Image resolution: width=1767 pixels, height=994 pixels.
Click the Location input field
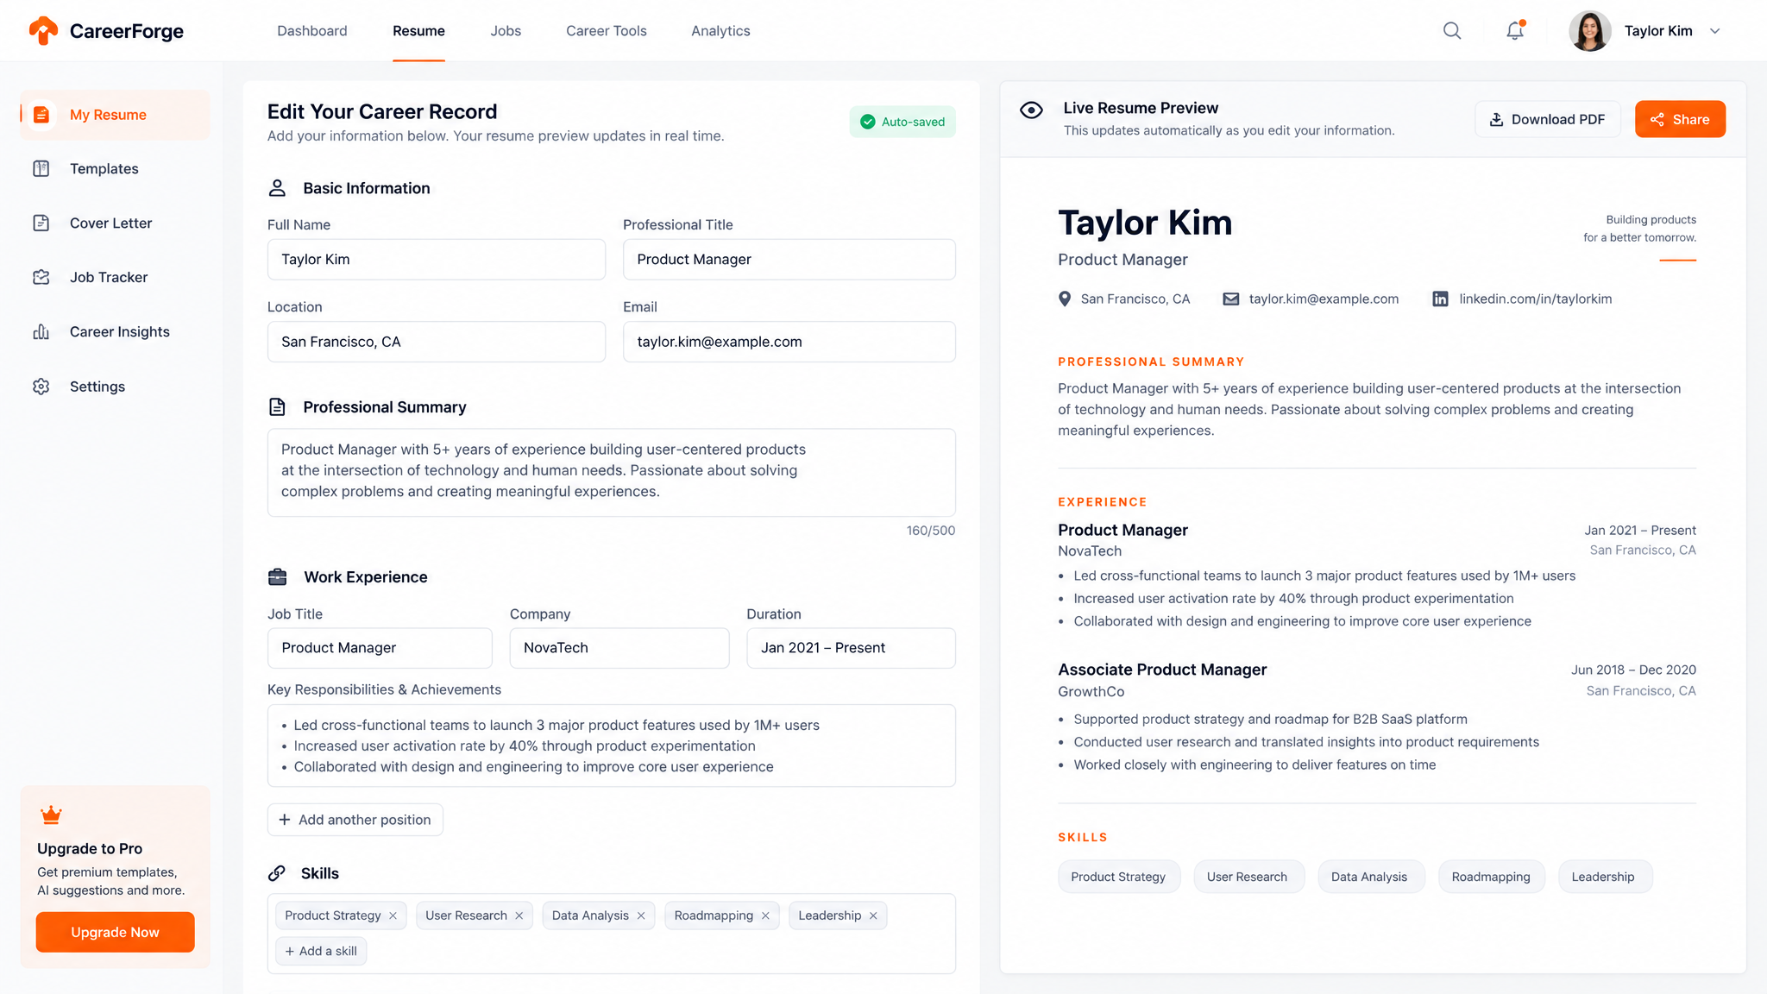coord(437,342)
